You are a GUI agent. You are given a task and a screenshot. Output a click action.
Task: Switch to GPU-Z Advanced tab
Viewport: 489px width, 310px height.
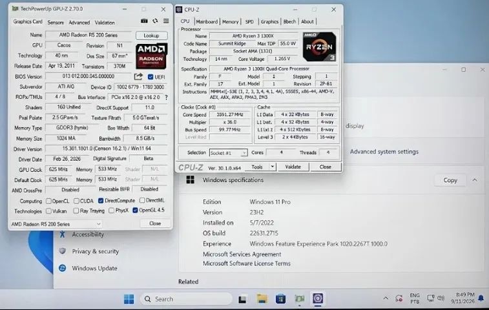tap(79, 23)
